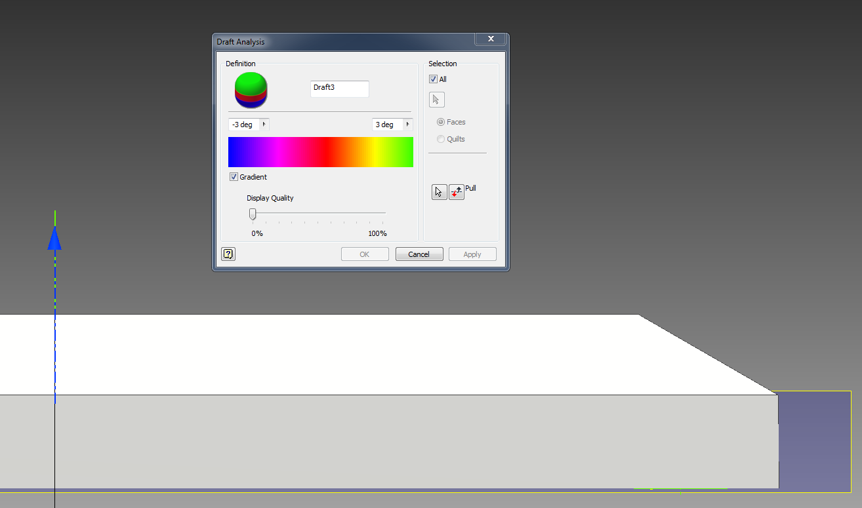
Task: Click the selection cursor icon under Selection
Action: pyautogui.click(x=436, y=99)
